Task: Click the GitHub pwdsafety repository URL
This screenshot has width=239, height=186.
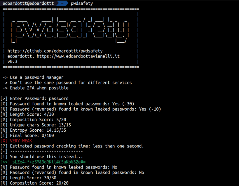Action: tap(55, 51)
